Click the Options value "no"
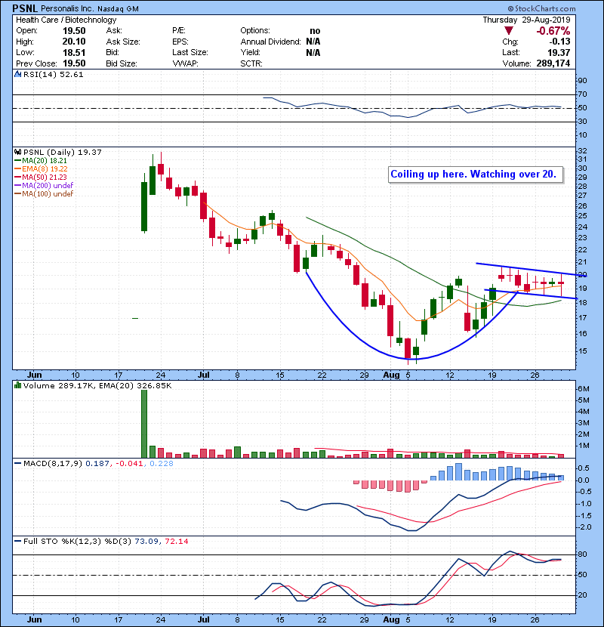Screen dimensions: 604x627 315,31
